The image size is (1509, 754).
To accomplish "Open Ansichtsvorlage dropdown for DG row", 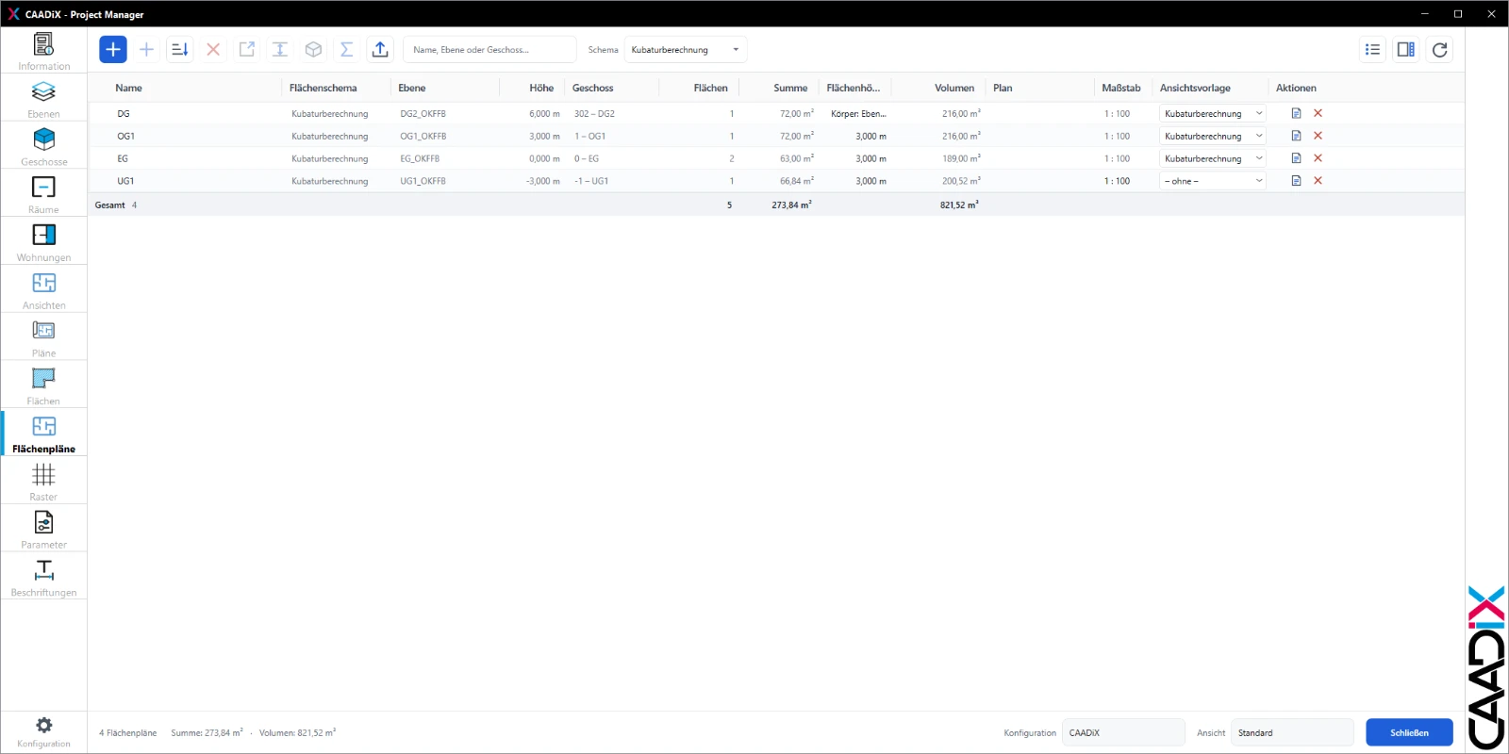I will click(1212, 113).
